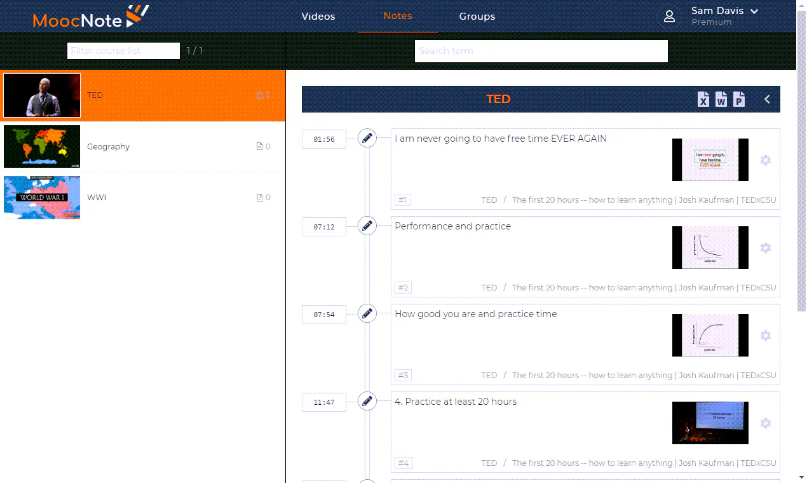Select the Geography course row
807x483 pixels.
143,147
